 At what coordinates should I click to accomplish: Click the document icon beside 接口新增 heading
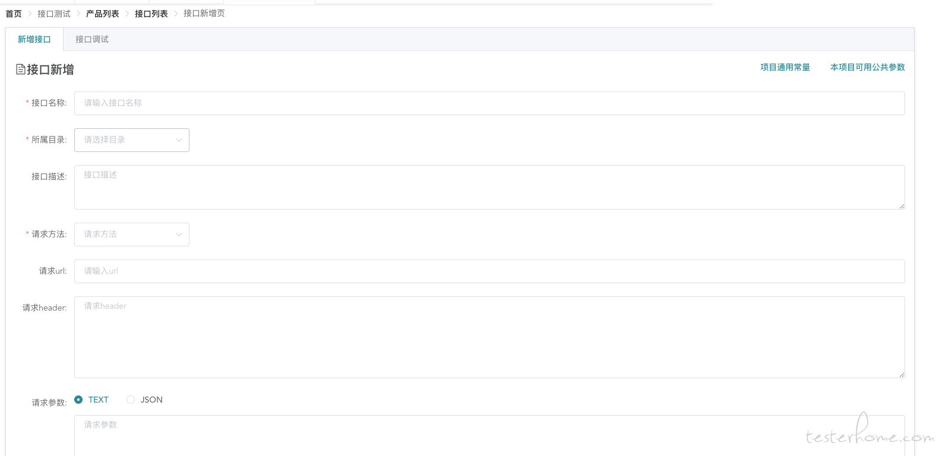coord(21,69)
